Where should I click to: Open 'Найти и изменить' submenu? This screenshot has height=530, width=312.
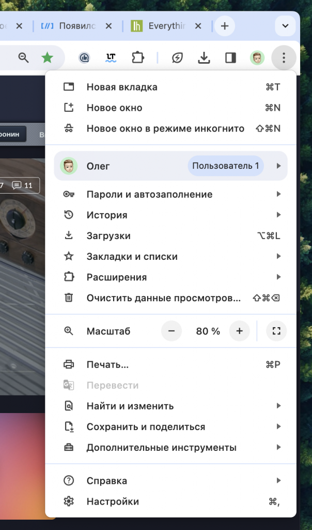pyautogui.click(x=171, y=406)
